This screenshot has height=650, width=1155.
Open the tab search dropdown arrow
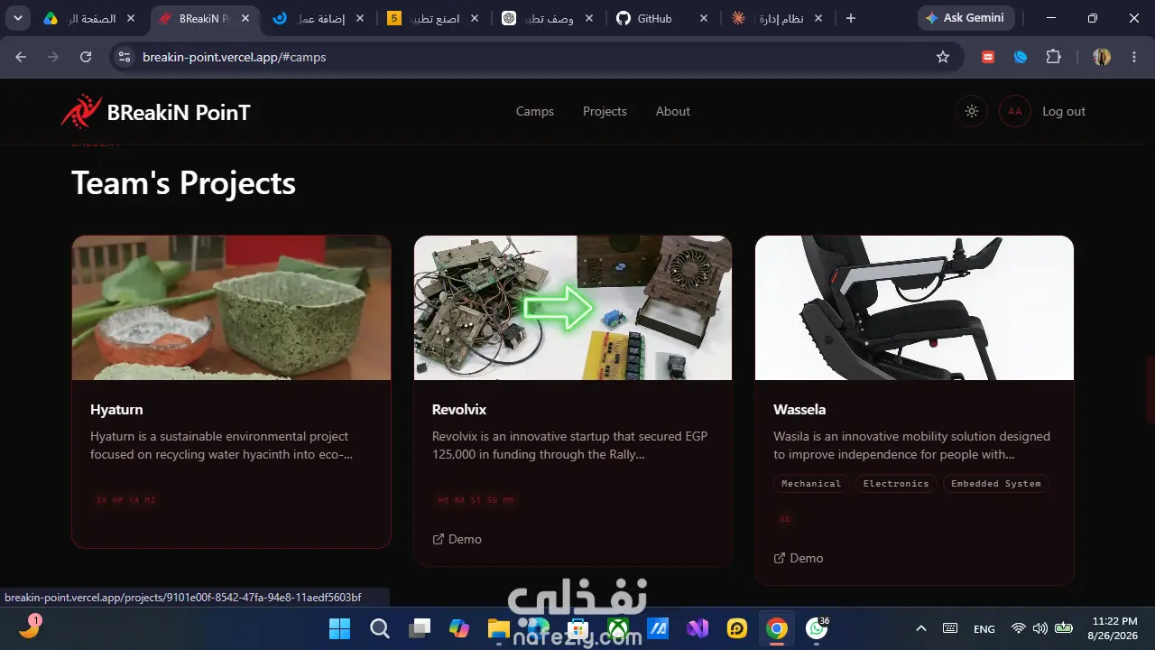pos(17,18)
